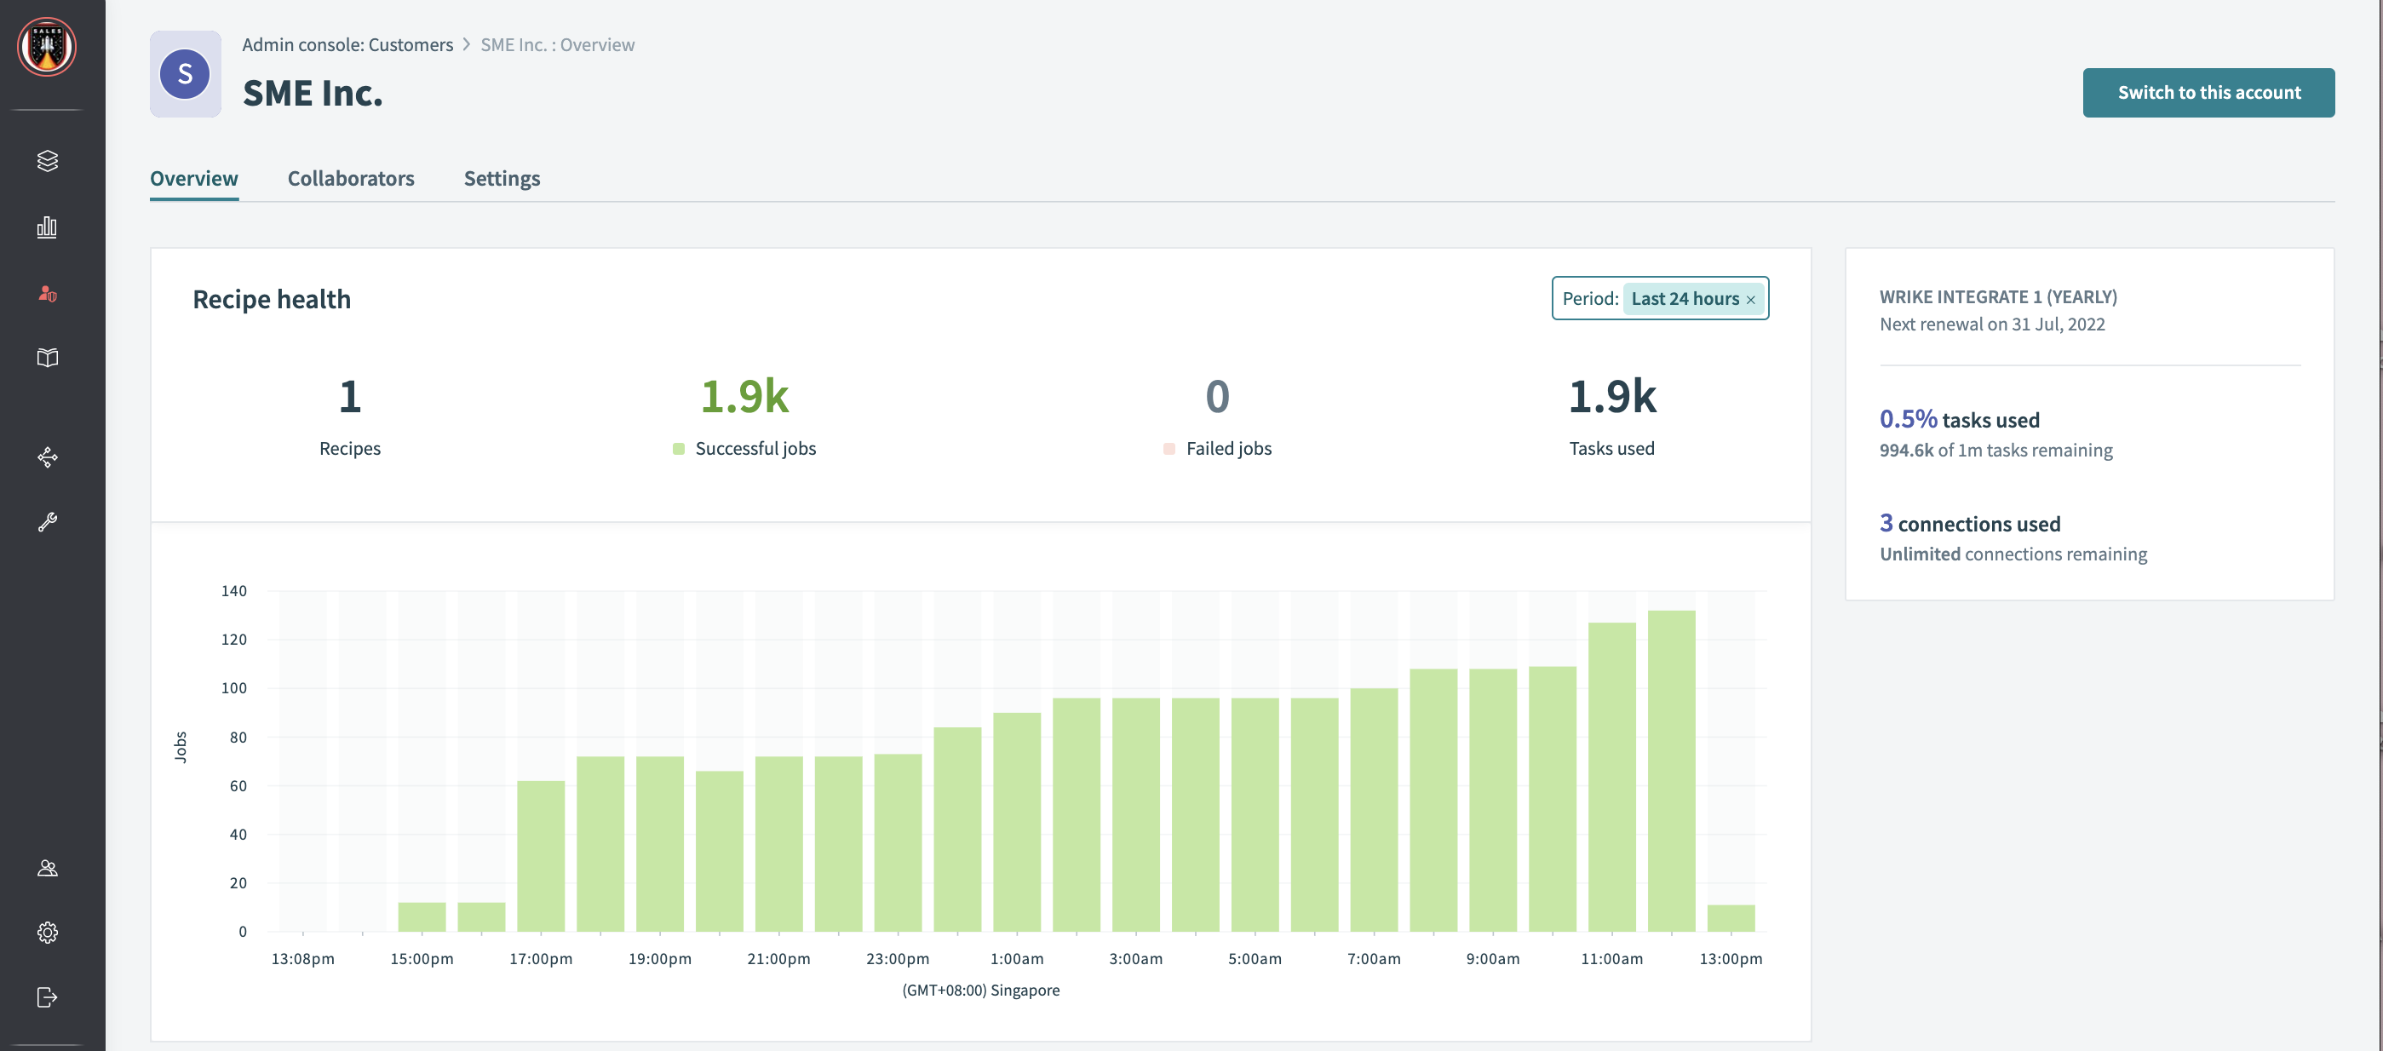This screenshot has height=1051, width=2383.
Task: Open the tools wrench icon
Action: click(x=47, y=520)
